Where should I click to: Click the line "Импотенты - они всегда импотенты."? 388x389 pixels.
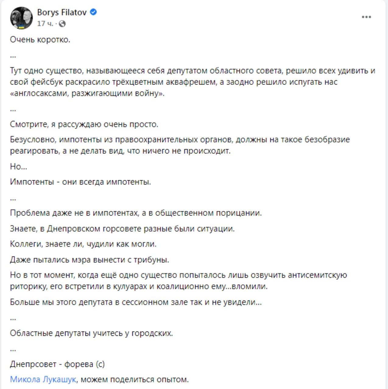coord(80,182)
